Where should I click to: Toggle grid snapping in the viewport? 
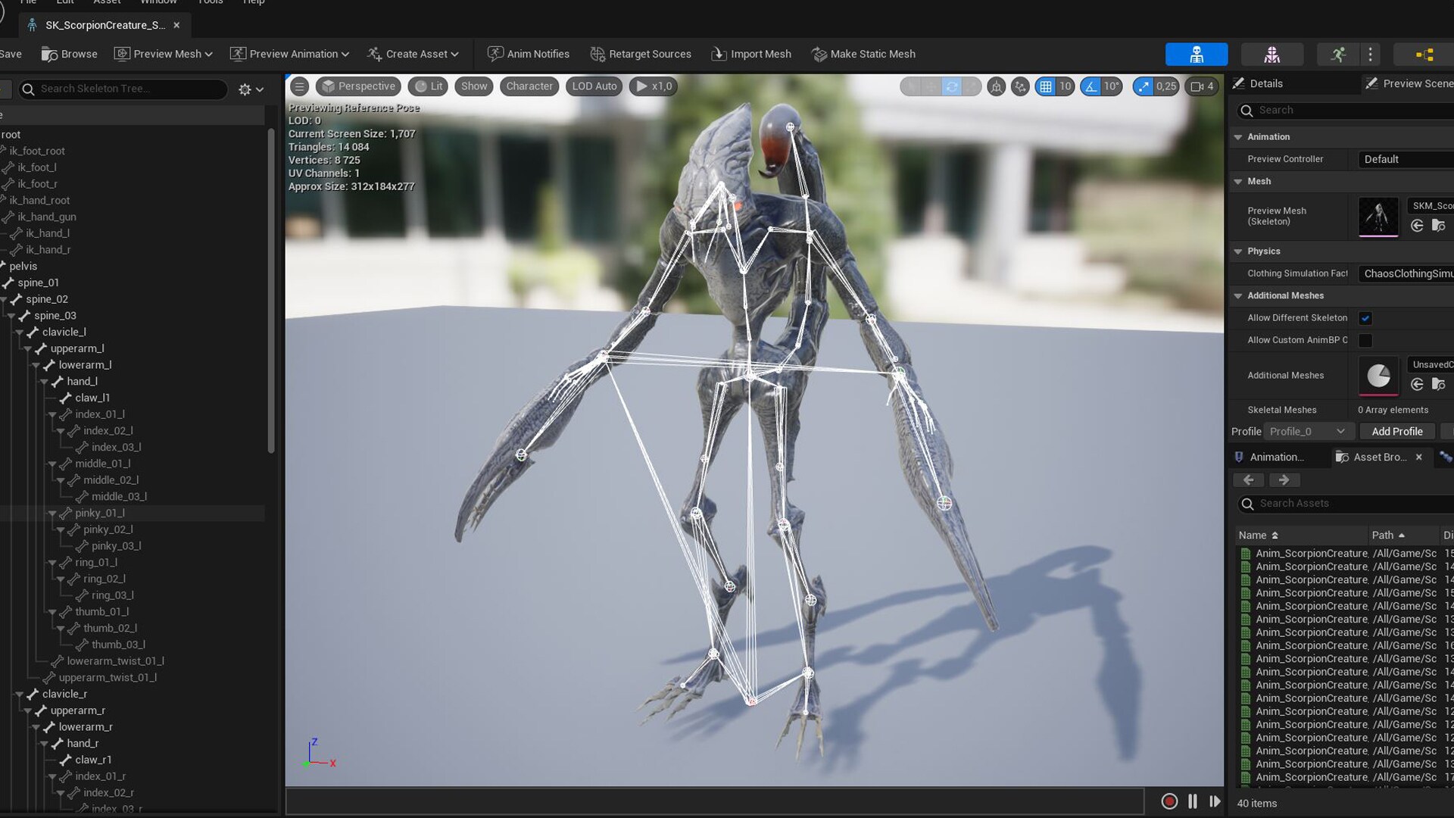pyautogui.click(x=1045, y=86)
